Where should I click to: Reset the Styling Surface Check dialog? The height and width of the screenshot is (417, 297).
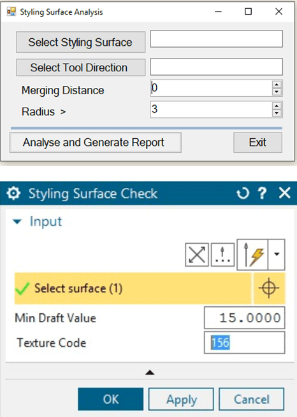(x=243, y=194)
